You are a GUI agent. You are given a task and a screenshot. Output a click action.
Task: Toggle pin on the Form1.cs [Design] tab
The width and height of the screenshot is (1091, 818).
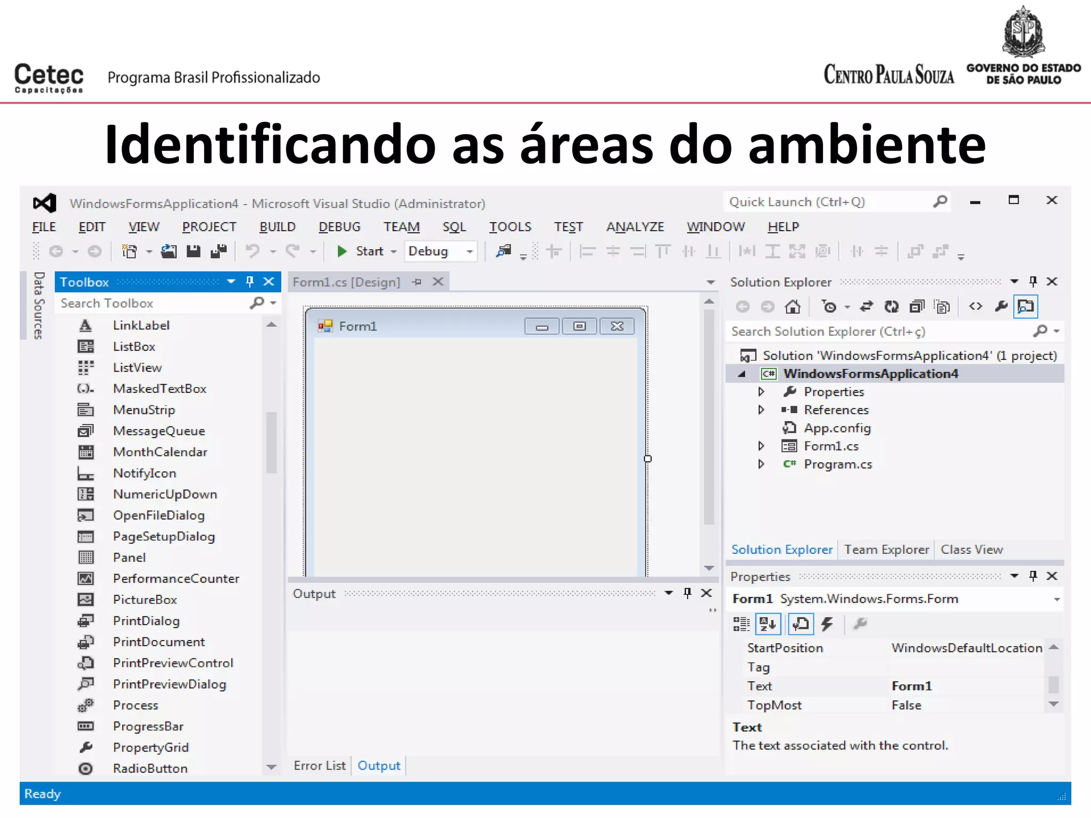coord(417,282)
